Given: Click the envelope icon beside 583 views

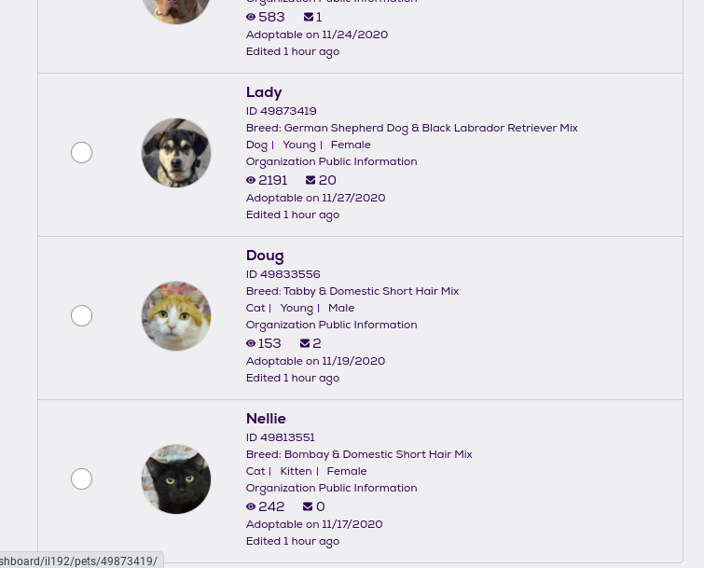Looking at the screenshot, I should pos(309,18).
